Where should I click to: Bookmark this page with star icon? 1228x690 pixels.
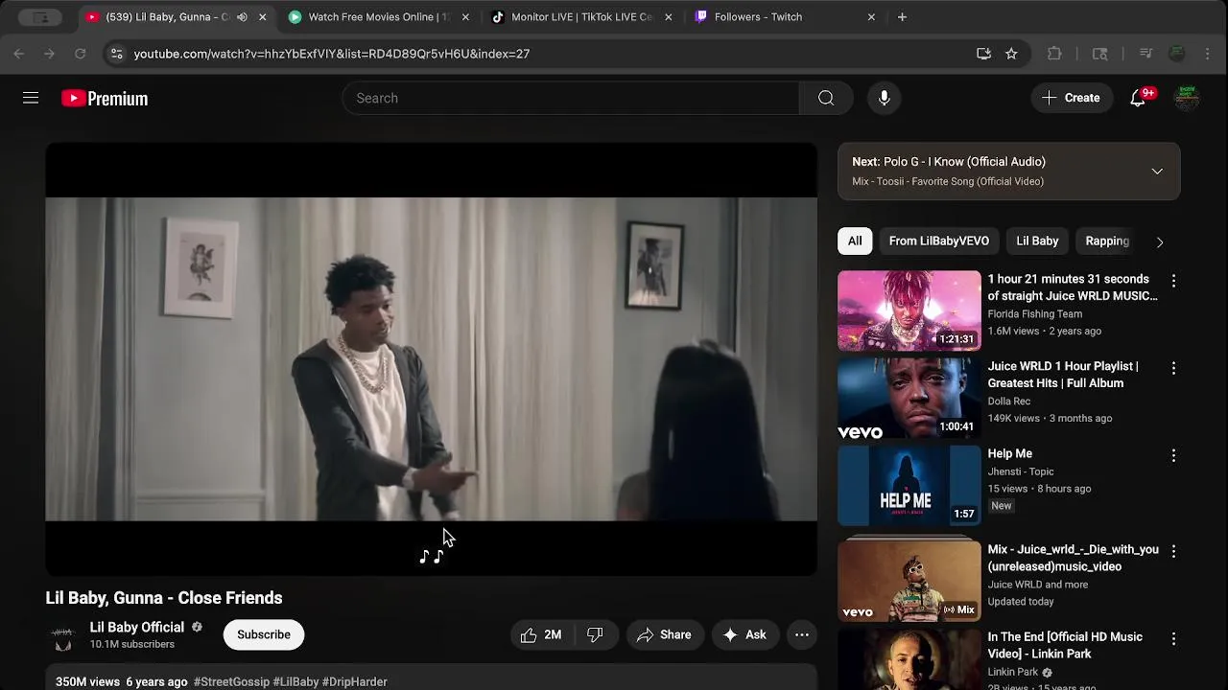coord(1011,54)
